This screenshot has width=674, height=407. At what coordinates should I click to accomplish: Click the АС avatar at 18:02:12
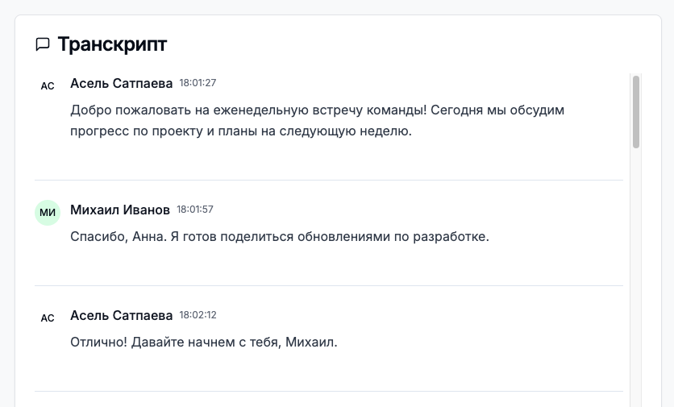pyautogui.click(x=48, y=318)
